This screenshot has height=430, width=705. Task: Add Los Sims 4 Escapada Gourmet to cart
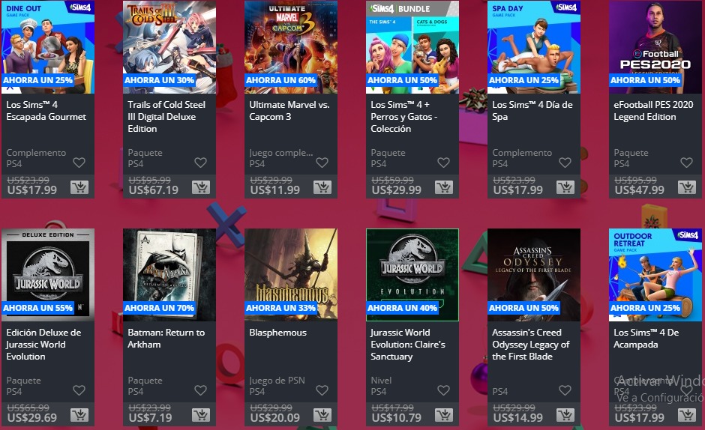point(79,187)
